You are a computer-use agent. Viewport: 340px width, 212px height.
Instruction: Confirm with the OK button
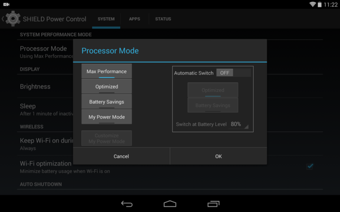click(218, 156)
